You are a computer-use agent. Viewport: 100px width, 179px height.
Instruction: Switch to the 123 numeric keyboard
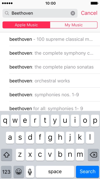tap(6, 171)
